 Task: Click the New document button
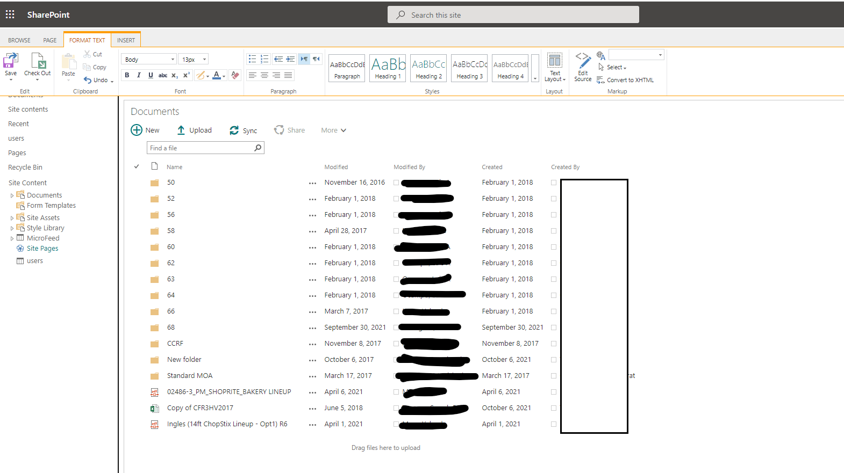145,130
